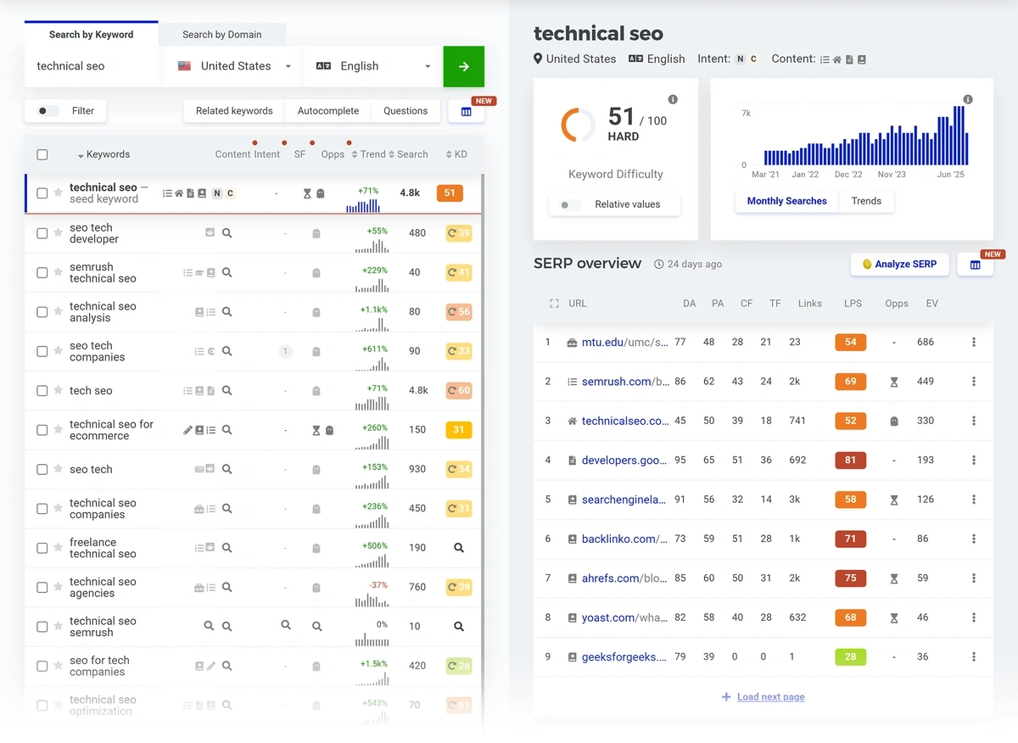This screenshot has height=743, width=1018.
Task: Click the 'freelance technical seo' keyword text
Action: pyautogui.click(x=103, y=548)
